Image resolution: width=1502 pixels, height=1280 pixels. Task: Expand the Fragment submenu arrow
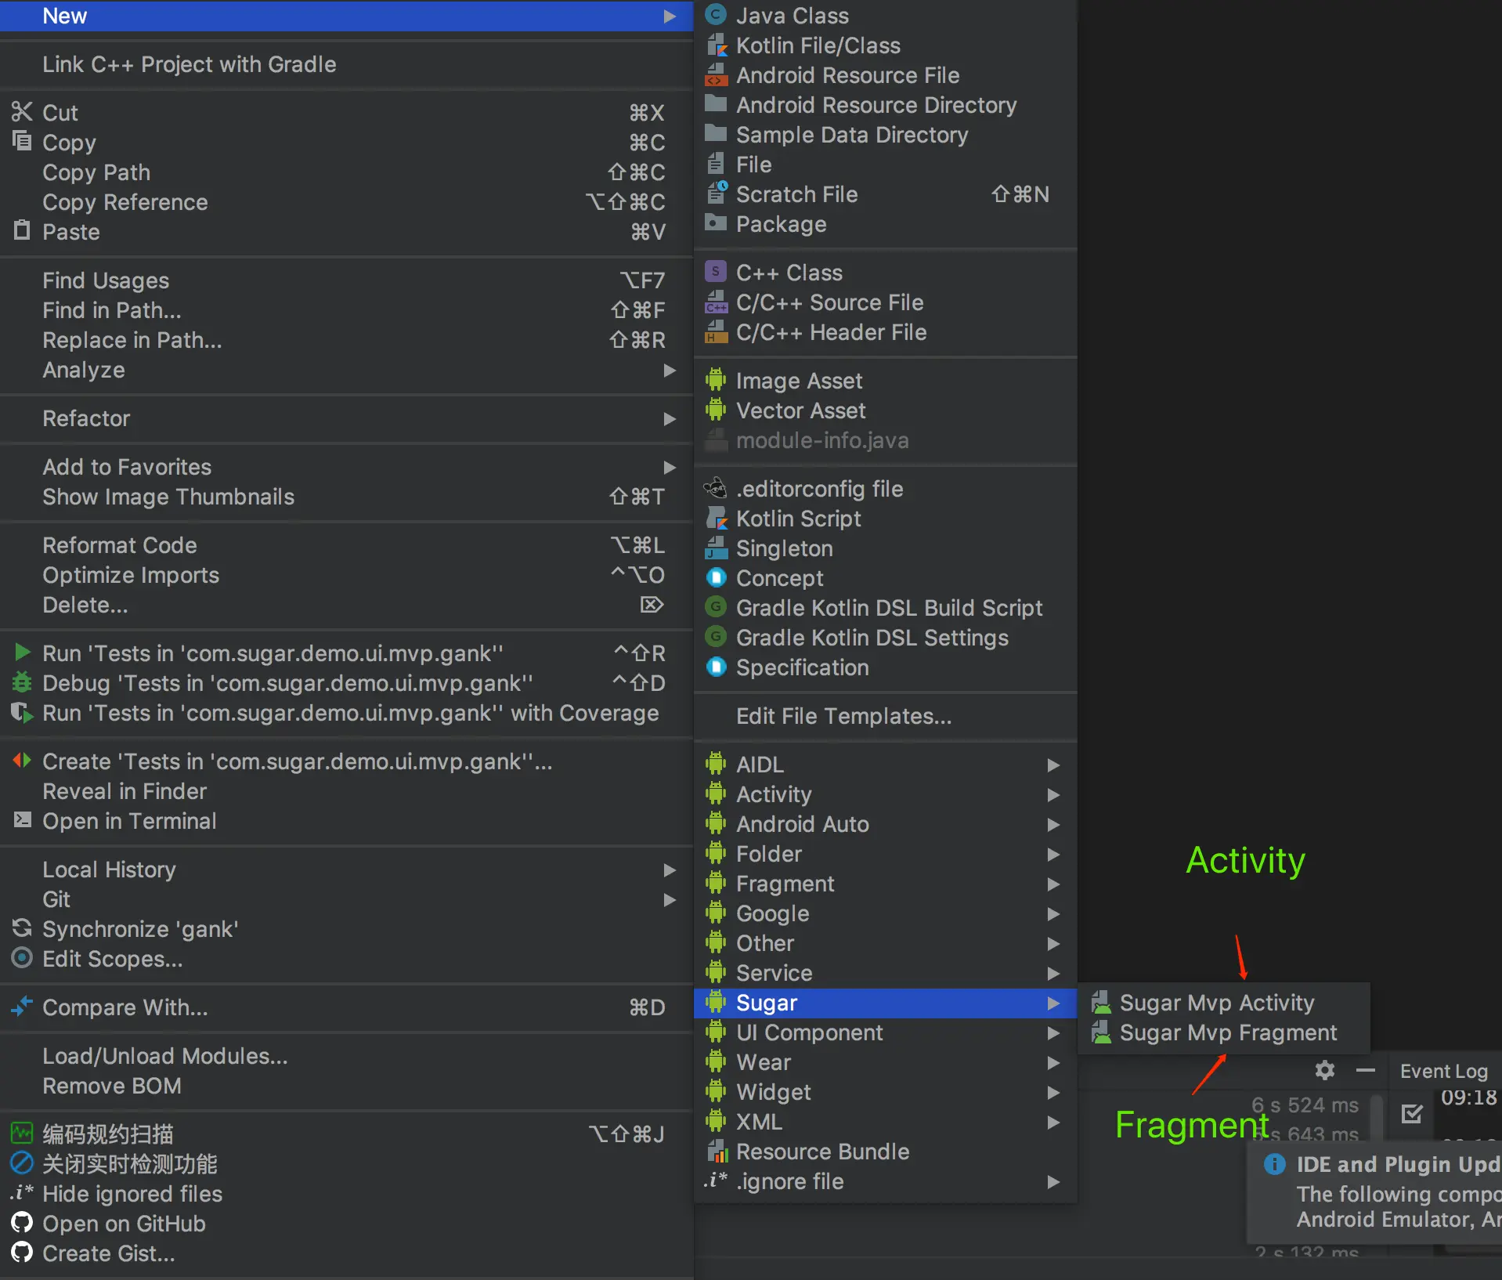click(1053, 884)
